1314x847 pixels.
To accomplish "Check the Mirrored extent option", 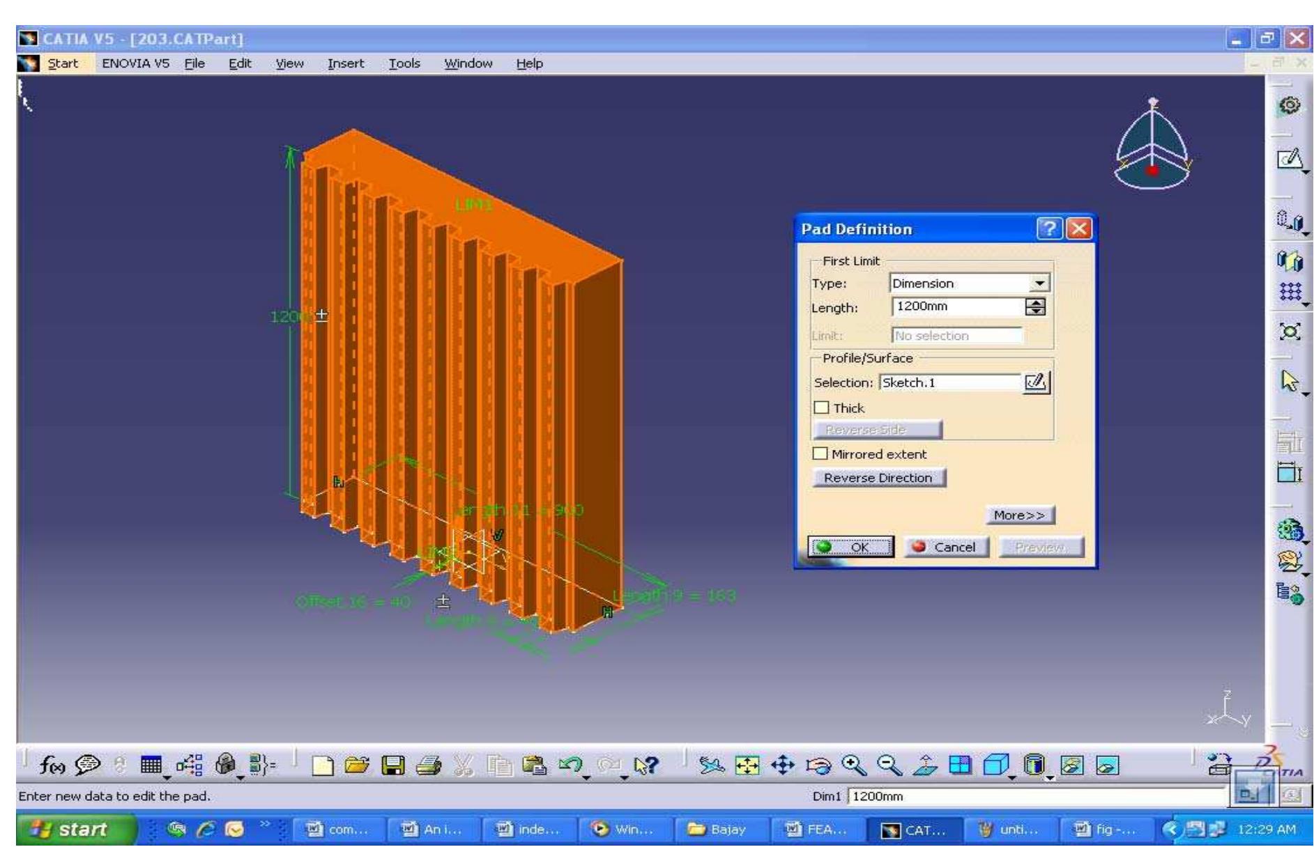I will pos(822,453).
